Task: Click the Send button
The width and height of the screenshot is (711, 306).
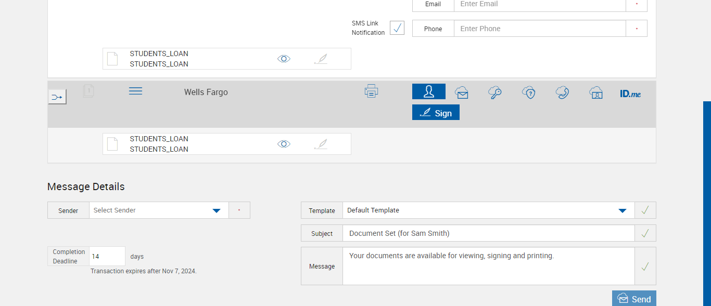Action: point(634,299)
